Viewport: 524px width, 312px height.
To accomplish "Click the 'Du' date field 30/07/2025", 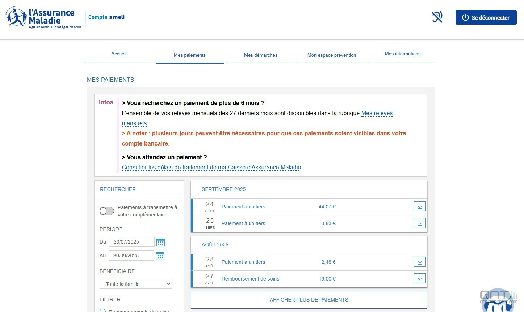I will point(131,242).
